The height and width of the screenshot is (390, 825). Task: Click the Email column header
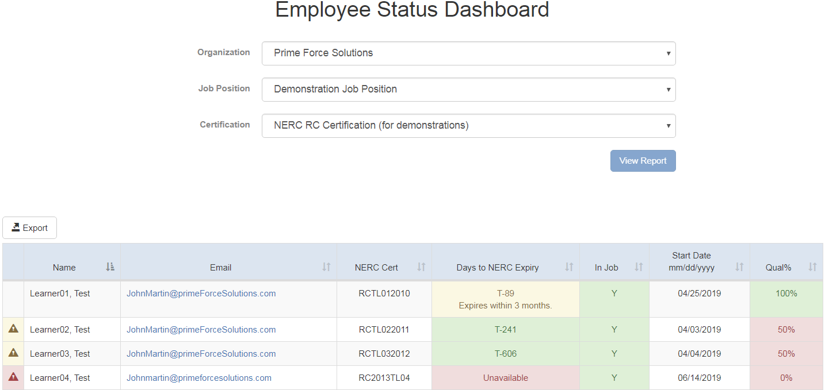pos(228,262)
